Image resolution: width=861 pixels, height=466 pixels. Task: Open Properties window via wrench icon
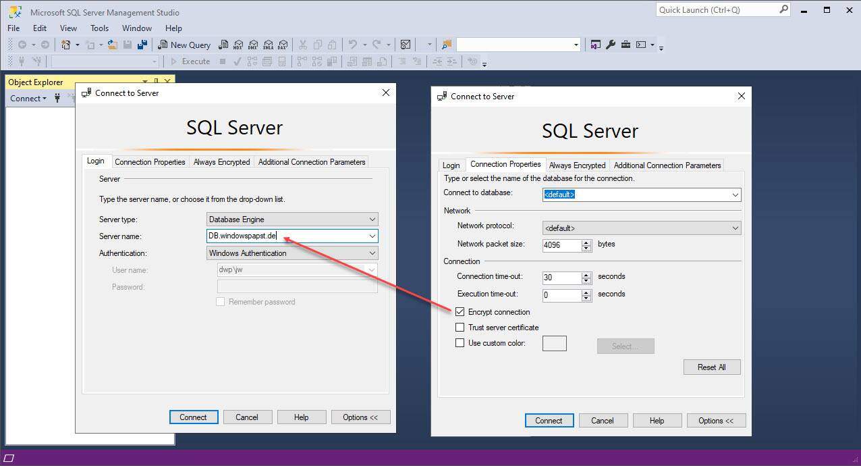click(x=611, y=45)
